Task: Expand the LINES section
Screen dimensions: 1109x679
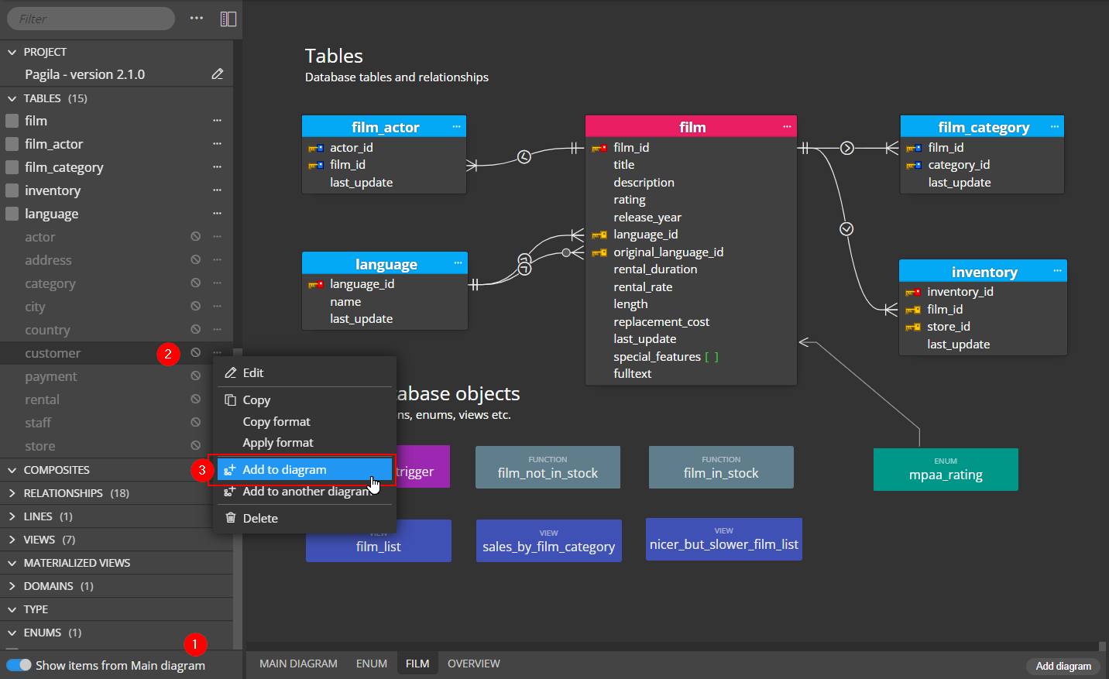Action: [12, 516]
